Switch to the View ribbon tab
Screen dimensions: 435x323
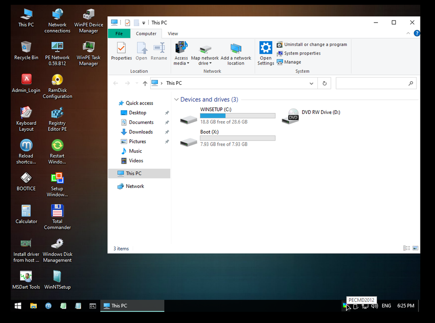click(173, 34)
